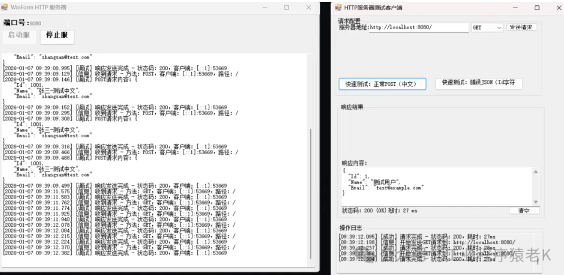Maximize the WinForm HTTP server window

click(x=287, y=8)
